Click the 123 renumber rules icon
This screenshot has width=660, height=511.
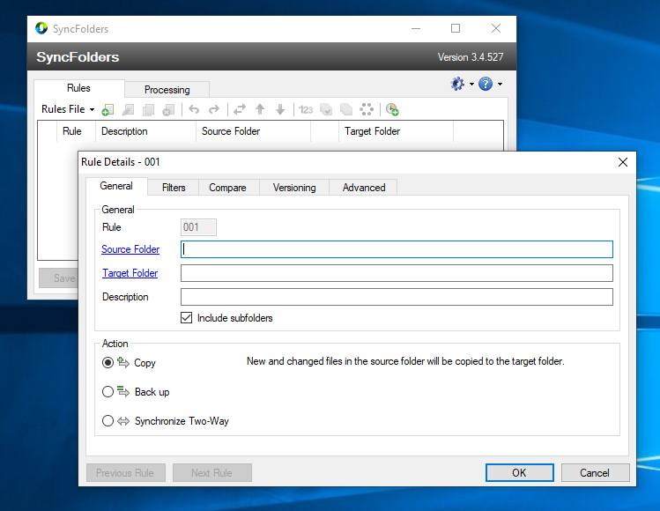click(x=306, y=110)
